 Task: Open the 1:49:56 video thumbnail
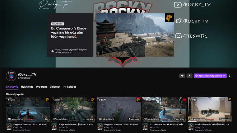(x=210, y=109)
